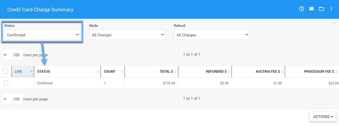Click the columns view icon
The image size is (339, 126).
[x=311, y=9]
